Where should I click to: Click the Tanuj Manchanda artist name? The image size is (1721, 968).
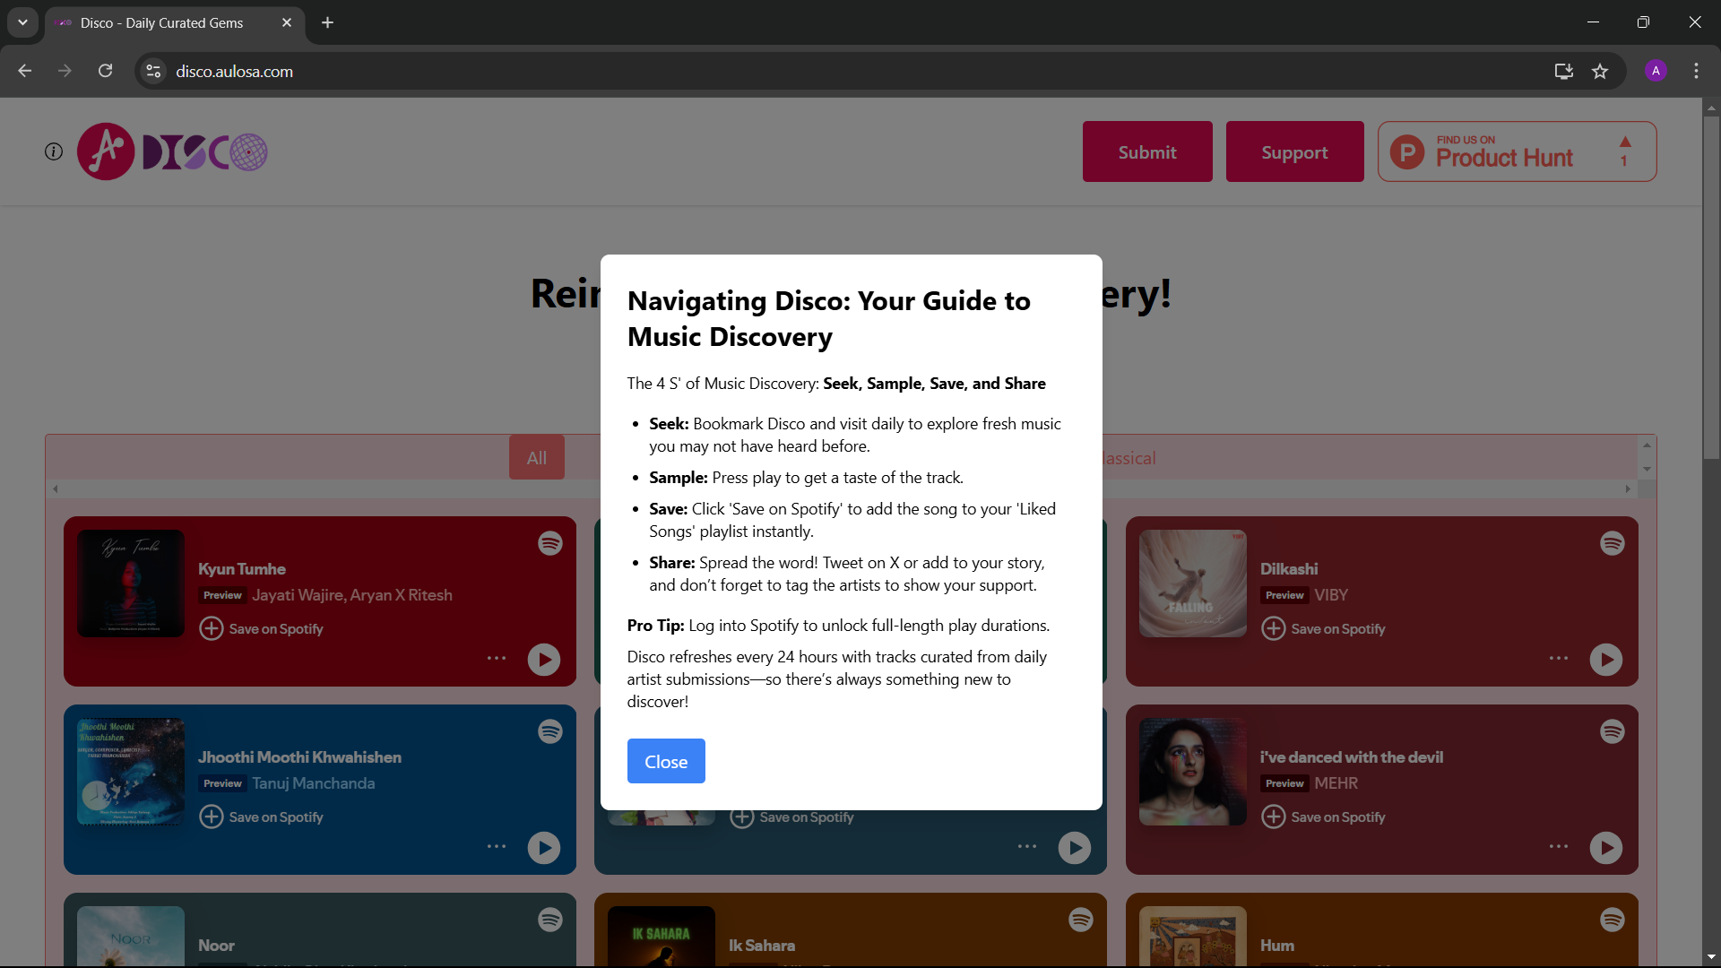pos(314,783)
